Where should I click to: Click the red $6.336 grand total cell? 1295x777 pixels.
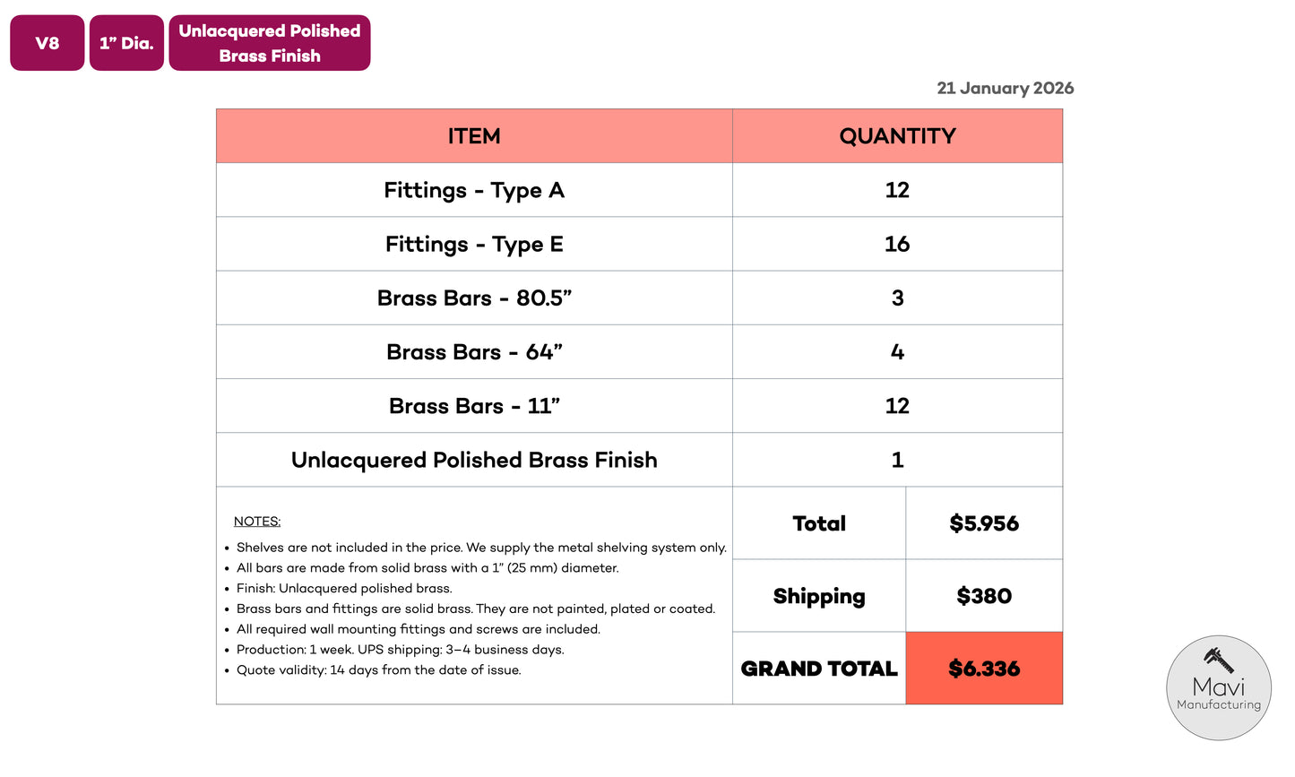point(984,669)
